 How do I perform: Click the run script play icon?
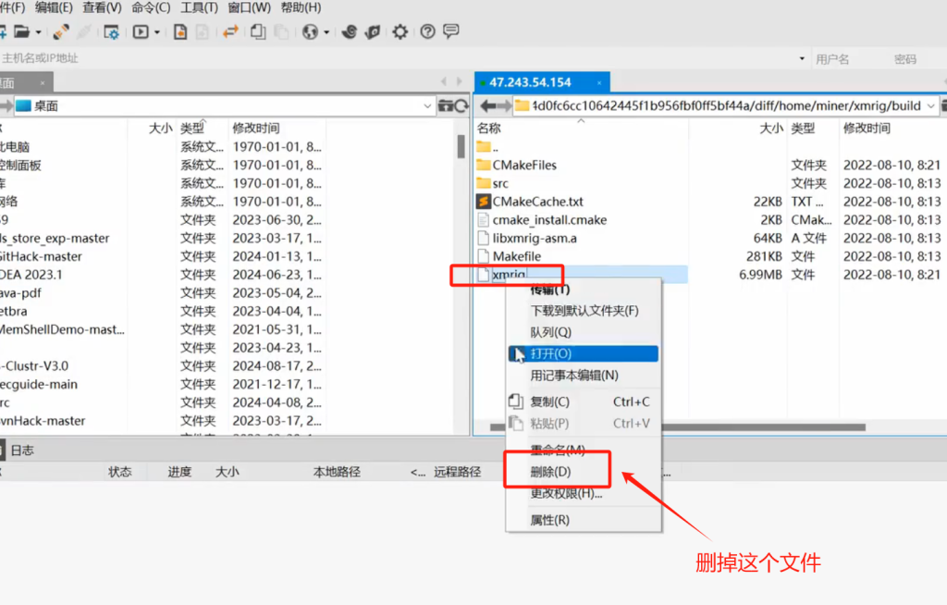(141, 31)
